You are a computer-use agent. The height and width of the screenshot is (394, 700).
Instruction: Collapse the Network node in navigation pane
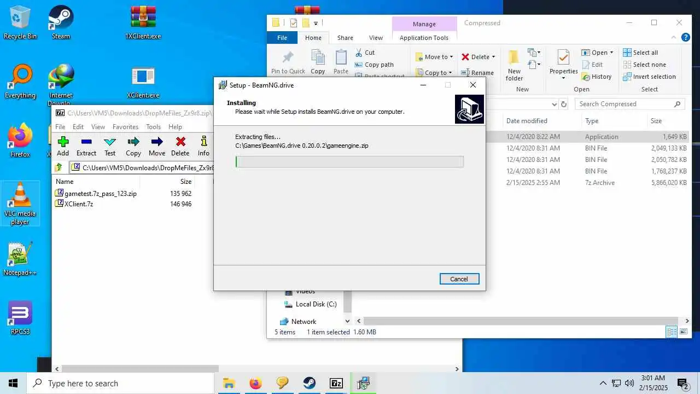(347, 321)
